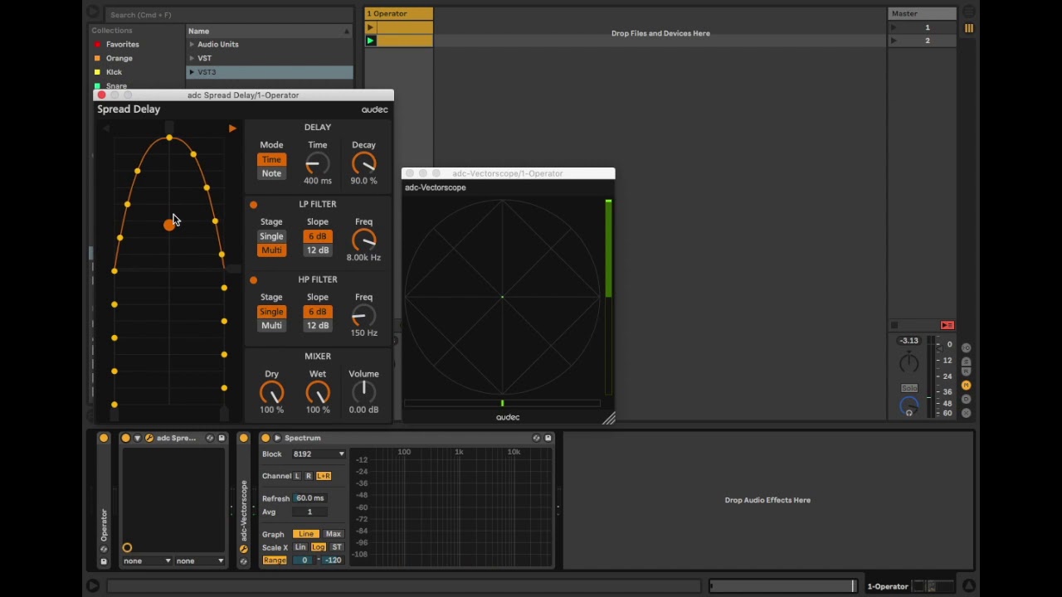This screenshot has height=597, width=1062.
Task: Open the first 'none' X-axis dropdown
Action: 147,561
